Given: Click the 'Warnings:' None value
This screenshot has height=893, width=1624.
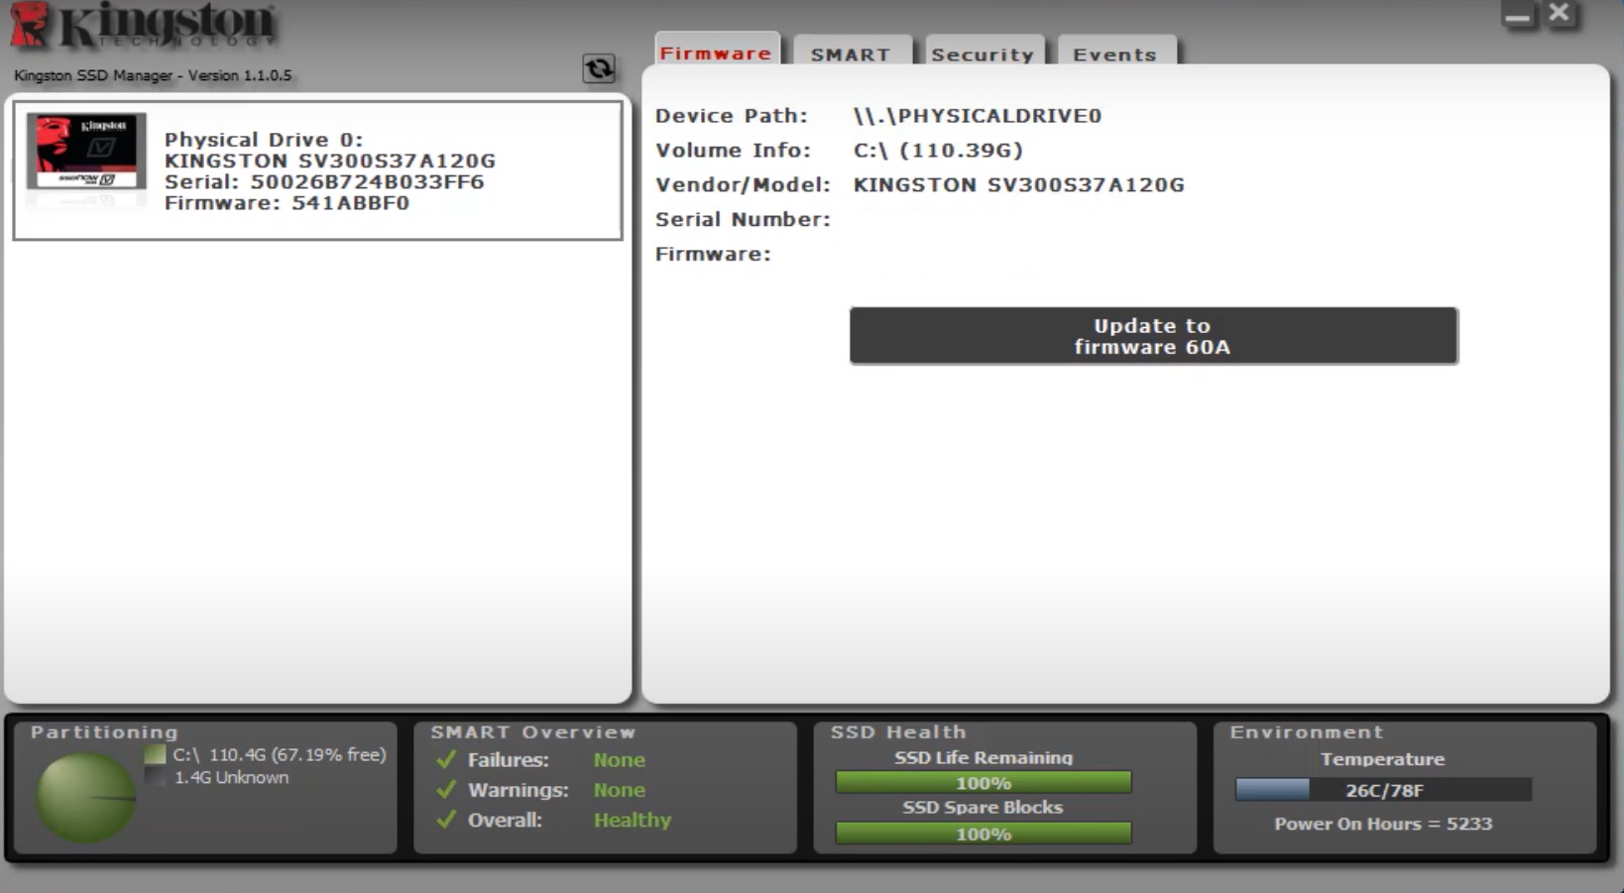Looking at the screenshot, I should [x=620, y=790].
